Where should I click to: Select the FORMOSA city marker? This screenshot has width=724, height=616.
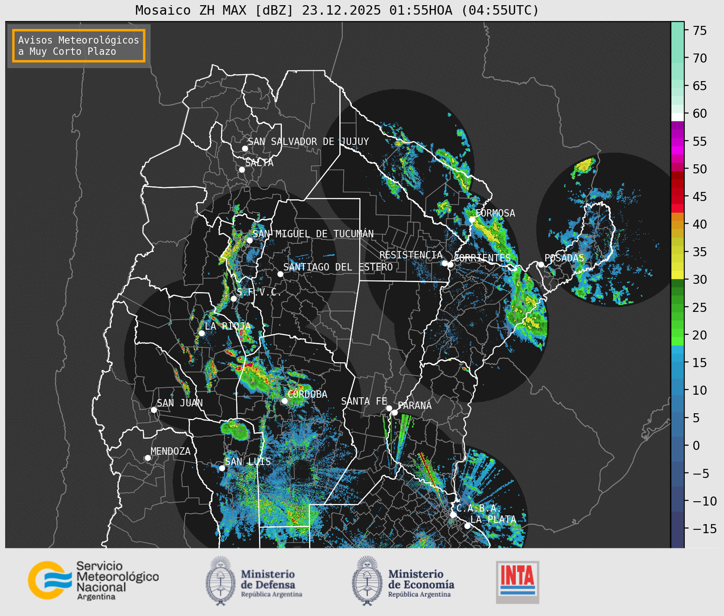coord(472,220)
